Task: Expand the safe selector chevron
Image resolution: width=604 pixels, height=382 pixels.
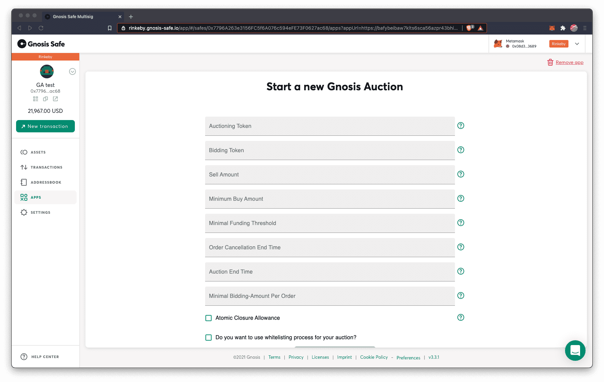Action: tap(72, 71)
